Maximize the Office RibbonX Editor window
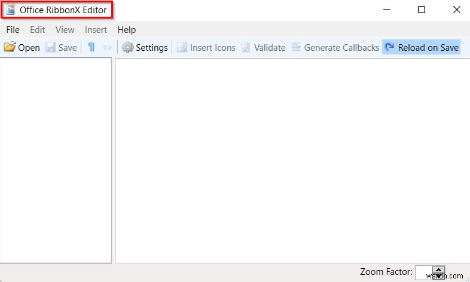The height and width of the screenshot is (282, 470). [422, 10]
